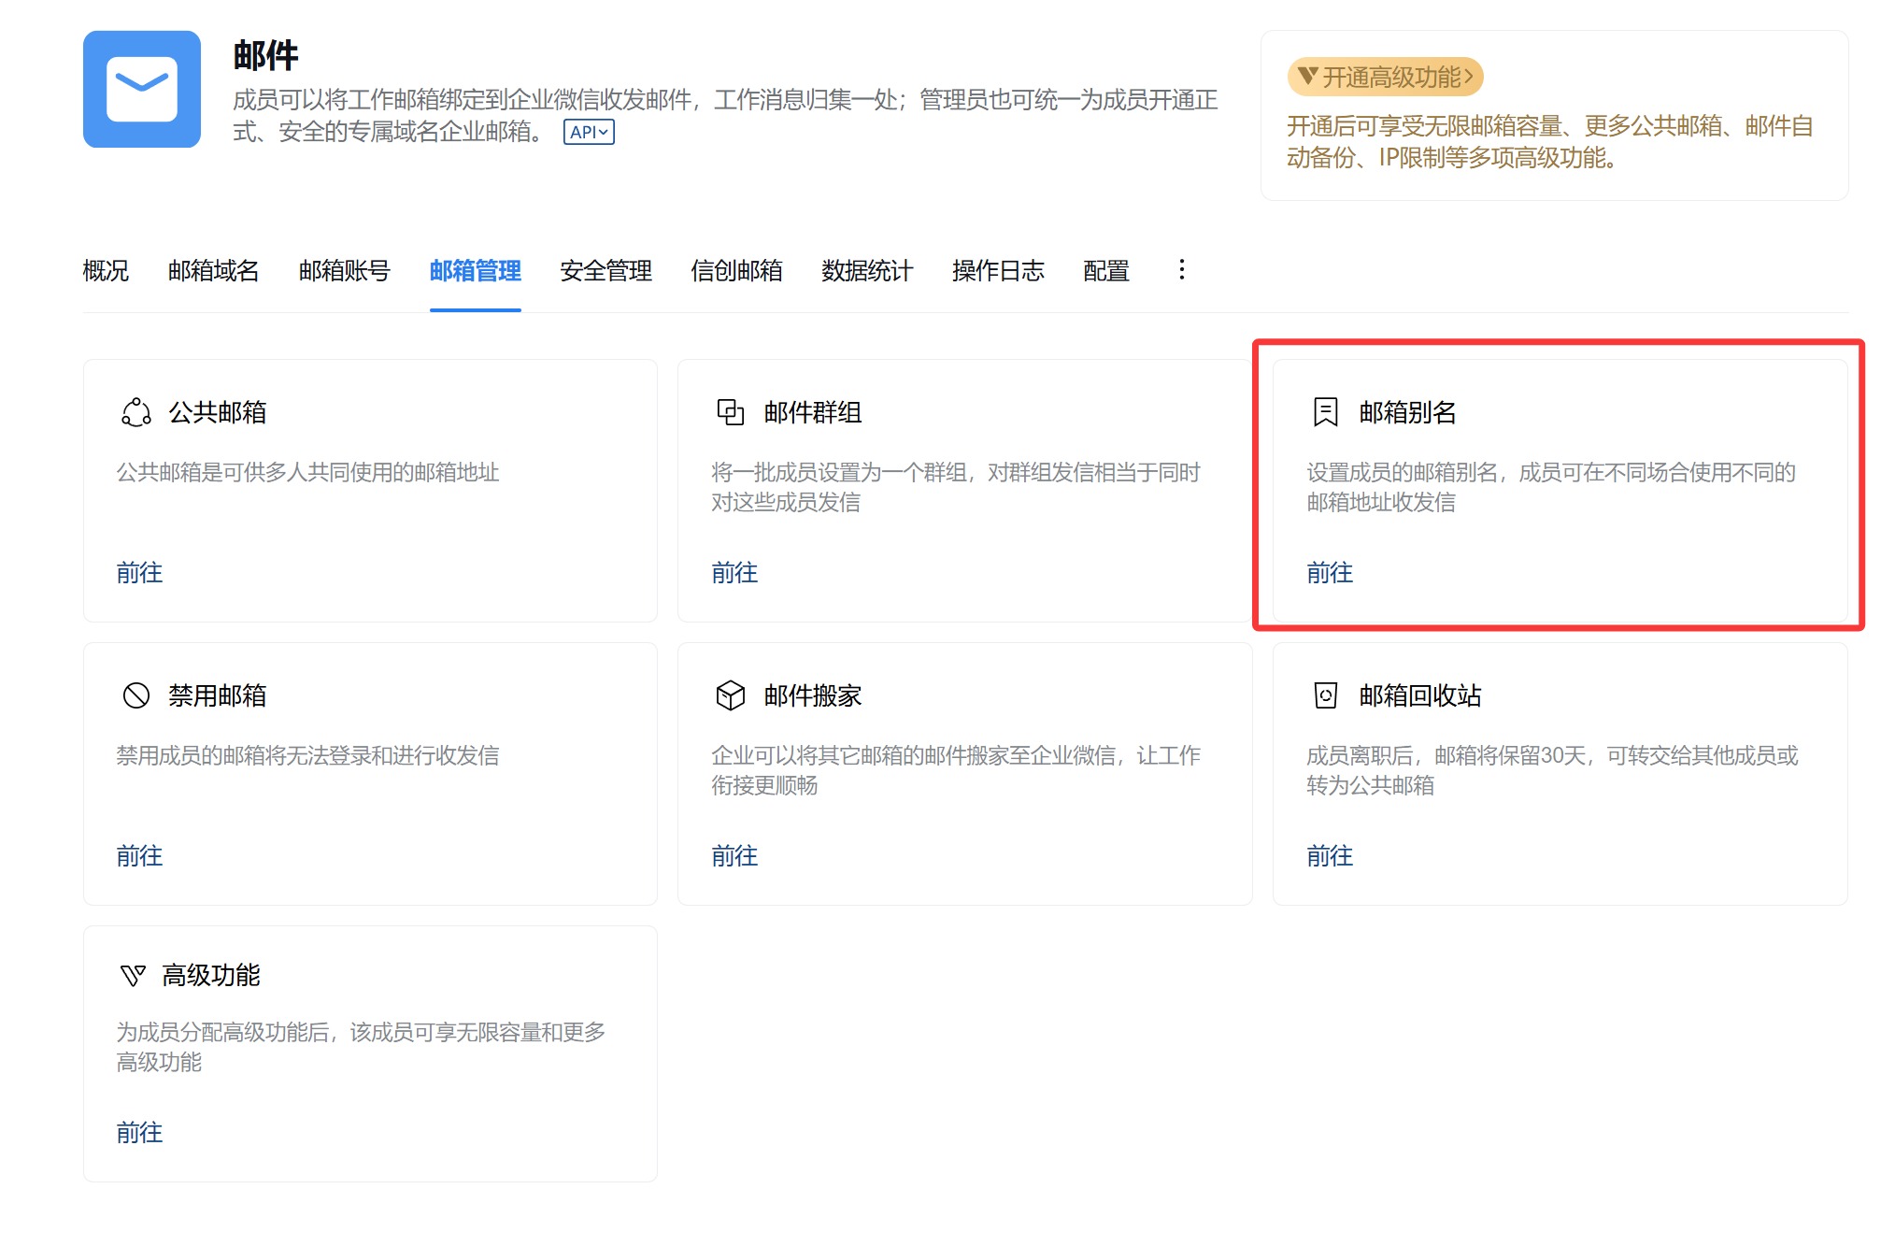
Task: Click the 禁用邮箱 prohibited circle icon
Action: [x=136, y=695]
